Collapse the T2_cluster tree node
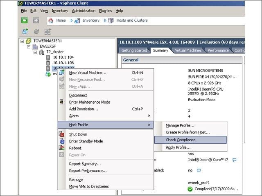Image resolution: width=262 pixels, height=196 pixels. click(35, 52)
